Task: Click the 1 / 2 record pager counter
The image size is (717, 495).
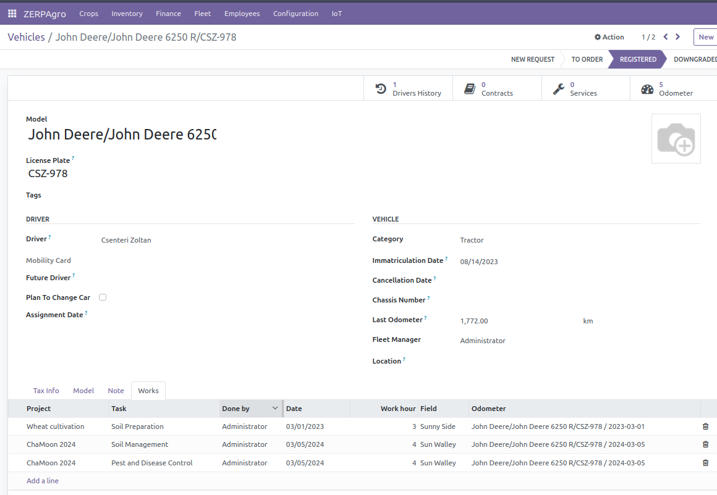Action: point(648,37)
